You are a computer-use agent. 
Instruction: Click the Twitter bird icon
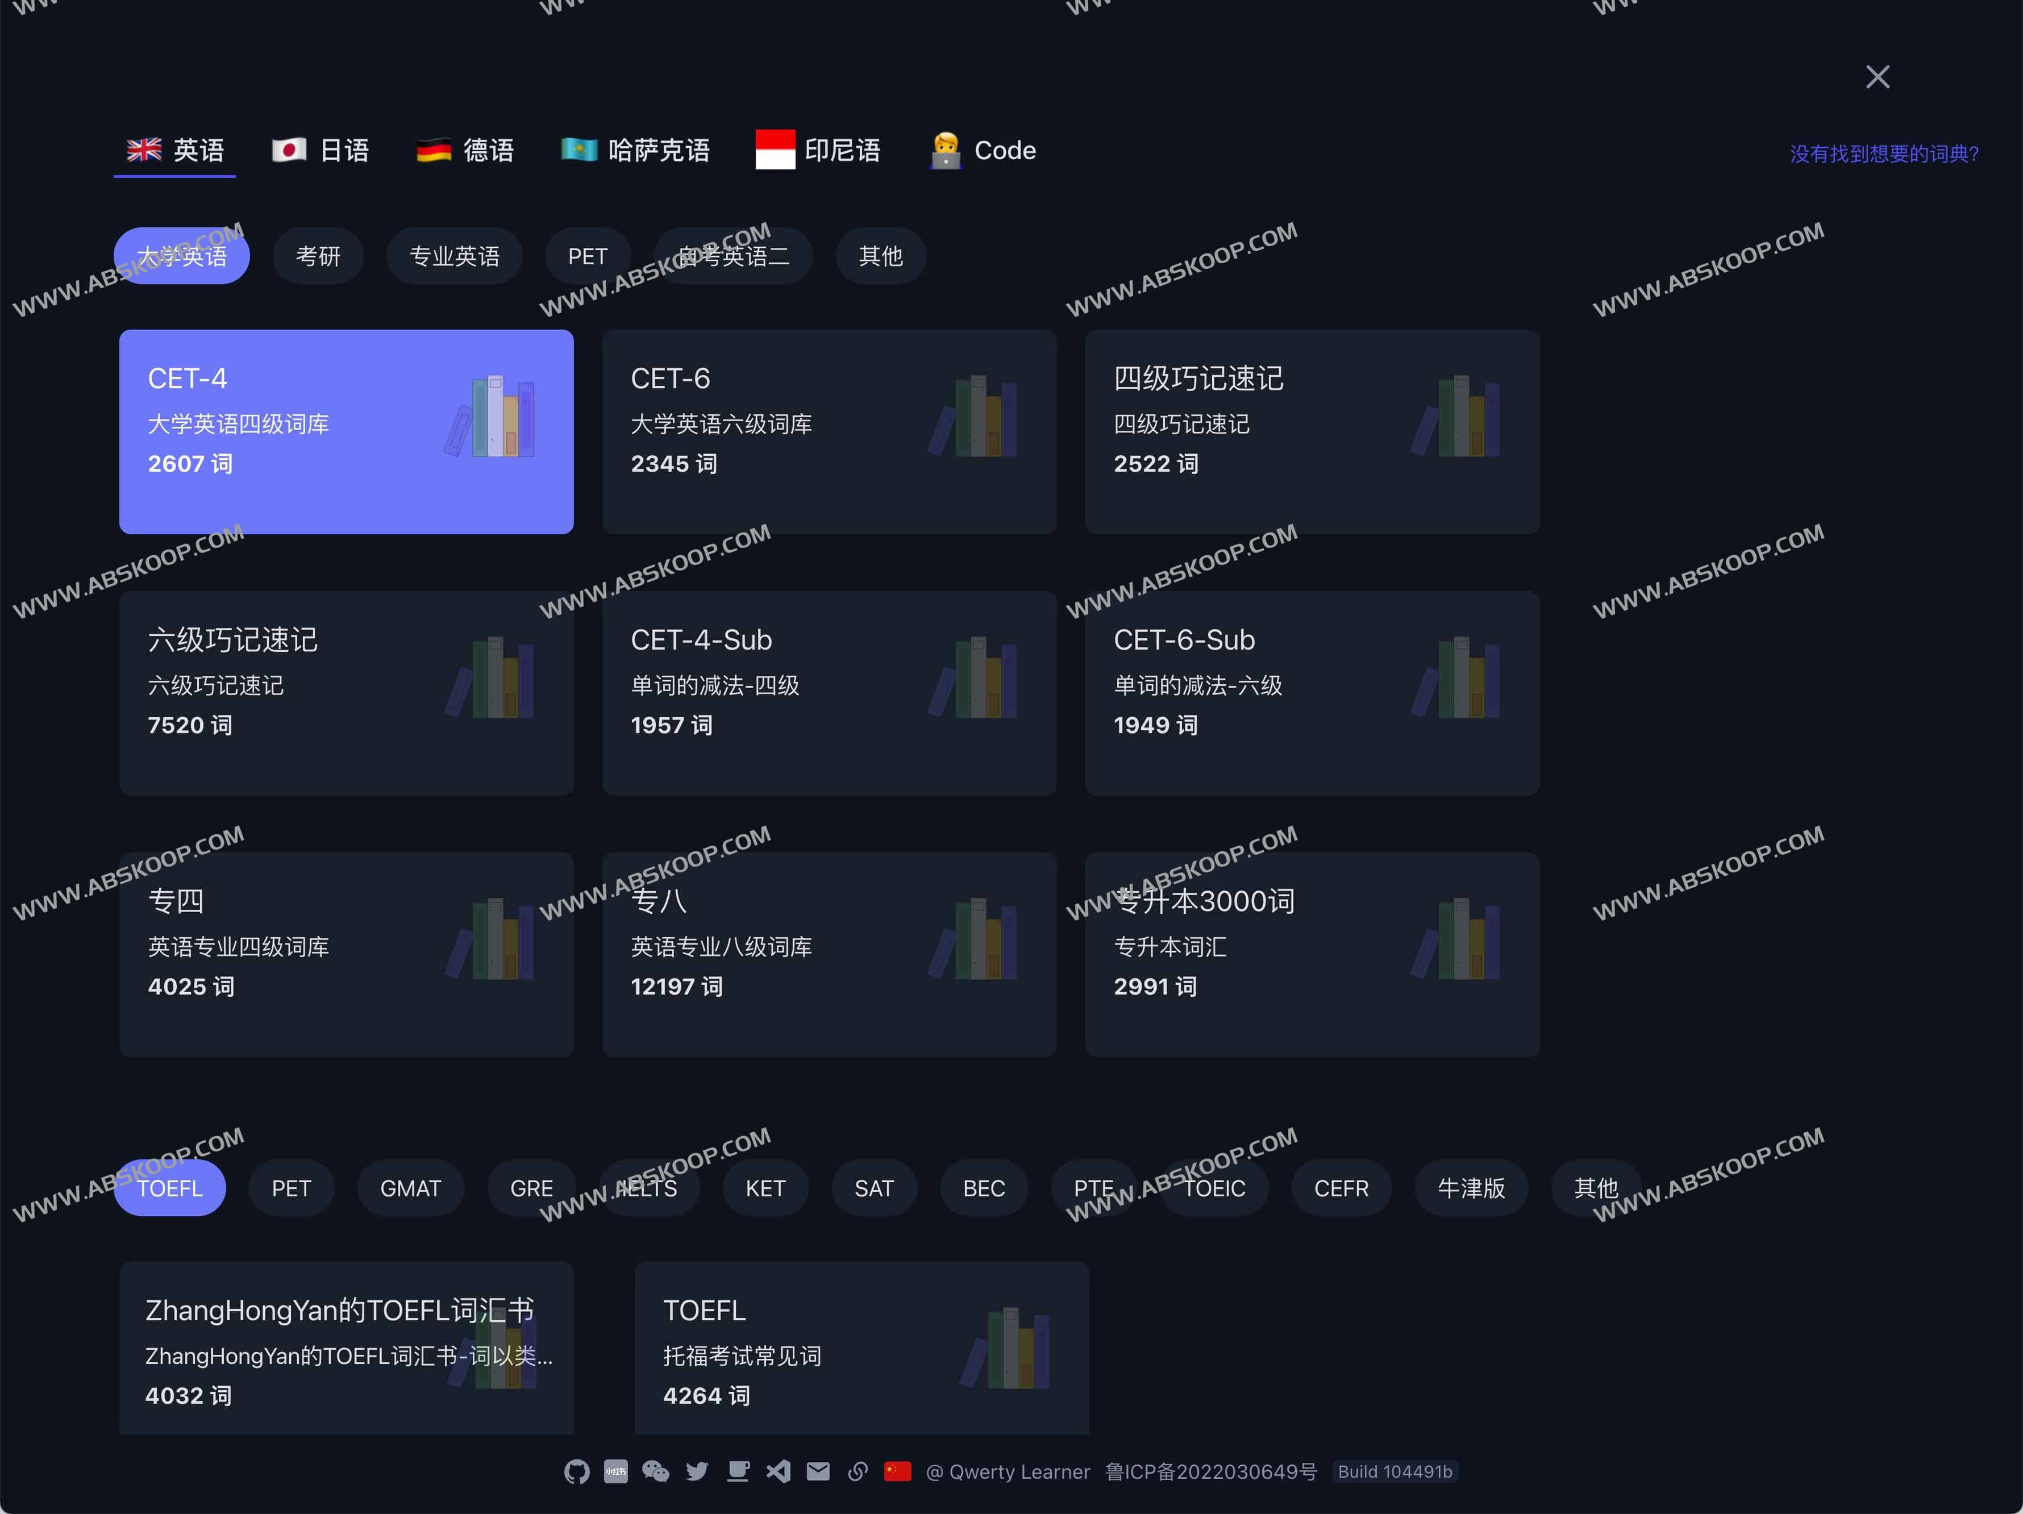(x=697, y=1471)
